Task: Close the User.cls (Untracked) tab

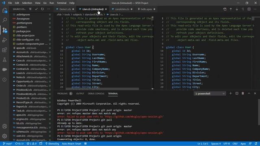Action: pyautogui.click(x=106, y=9)
